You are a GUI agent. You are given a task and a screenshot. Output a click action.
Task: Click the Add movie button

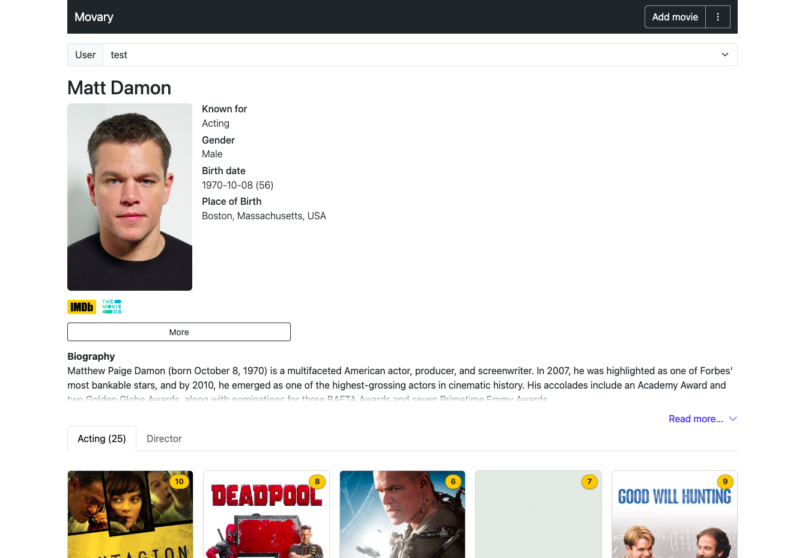pos(675,17)
